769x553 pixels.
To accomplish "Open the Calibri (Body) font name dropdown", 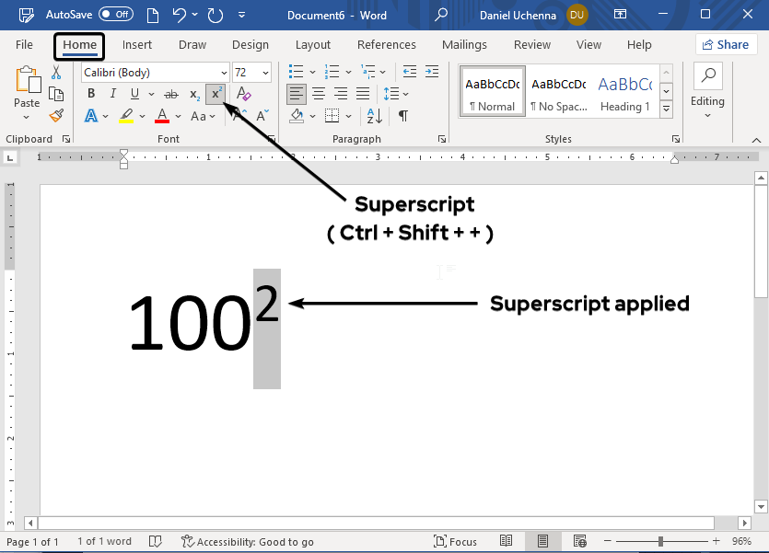I will (x=224, y=73).
